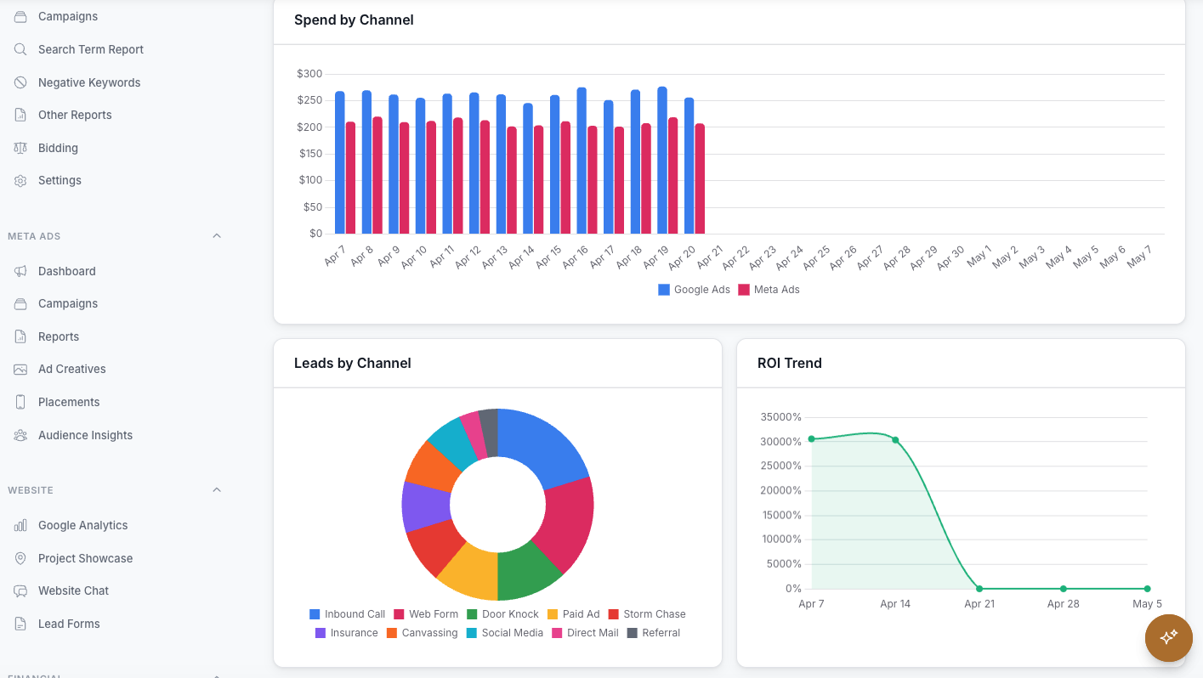This screenshot has width=1203, height=678.
Task: Toggle Meta Ads series in spend legend
Action: tap(769, 290)
